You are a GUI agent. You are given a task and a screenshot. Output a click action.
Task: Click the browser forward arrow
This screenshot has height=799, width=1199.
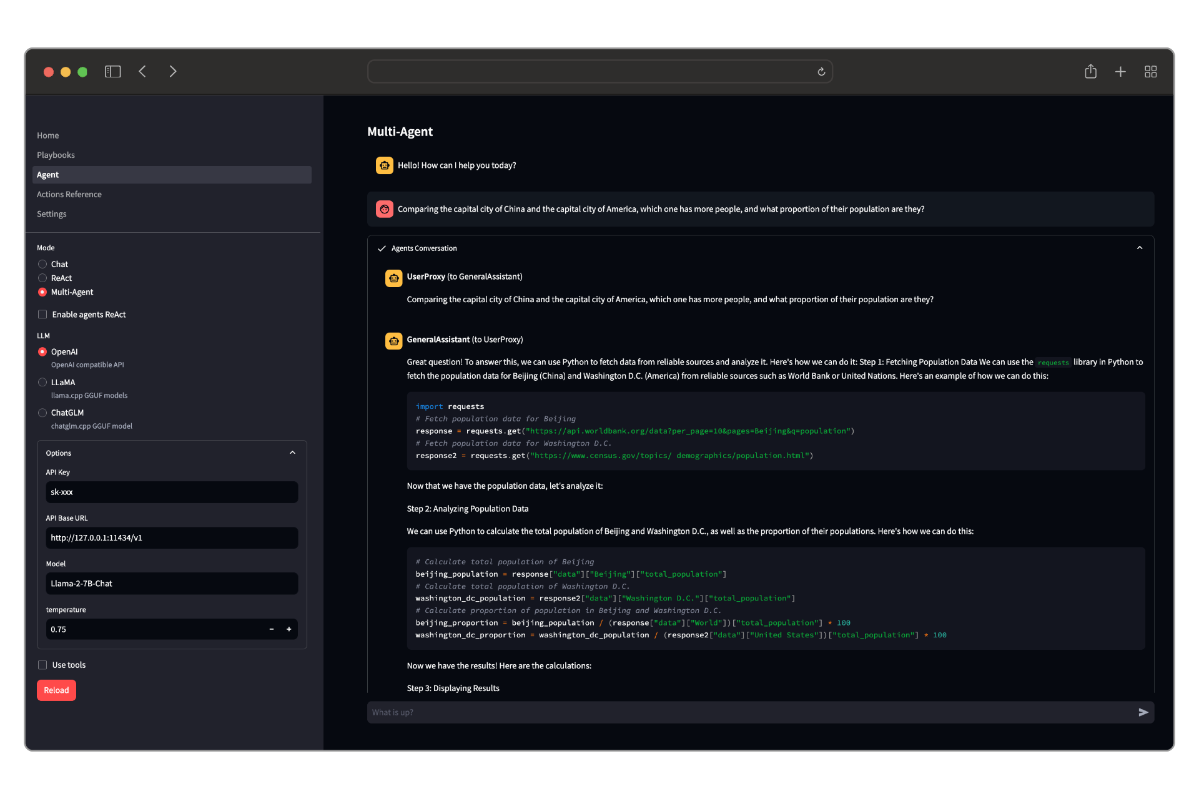[173, 72]
